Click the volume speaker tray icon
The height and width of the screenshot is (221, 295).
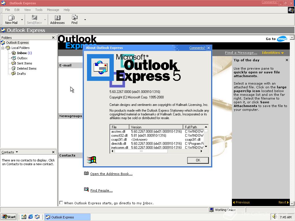point(275,217)
